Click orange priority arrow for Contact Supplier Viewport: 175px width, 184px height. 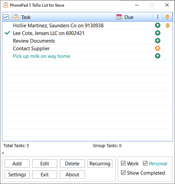[157, 48]
